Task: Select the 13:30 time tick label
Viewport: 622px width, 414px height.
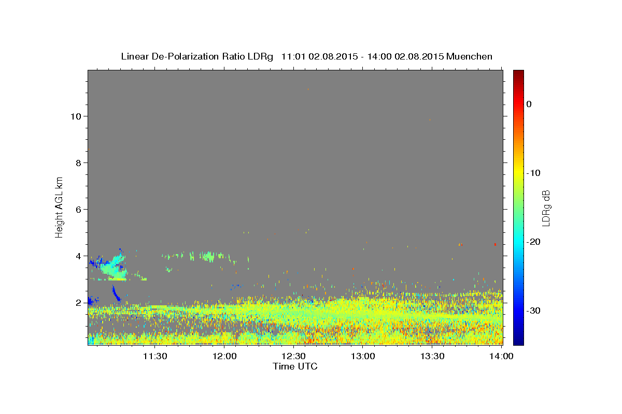Action: point(432,356)
